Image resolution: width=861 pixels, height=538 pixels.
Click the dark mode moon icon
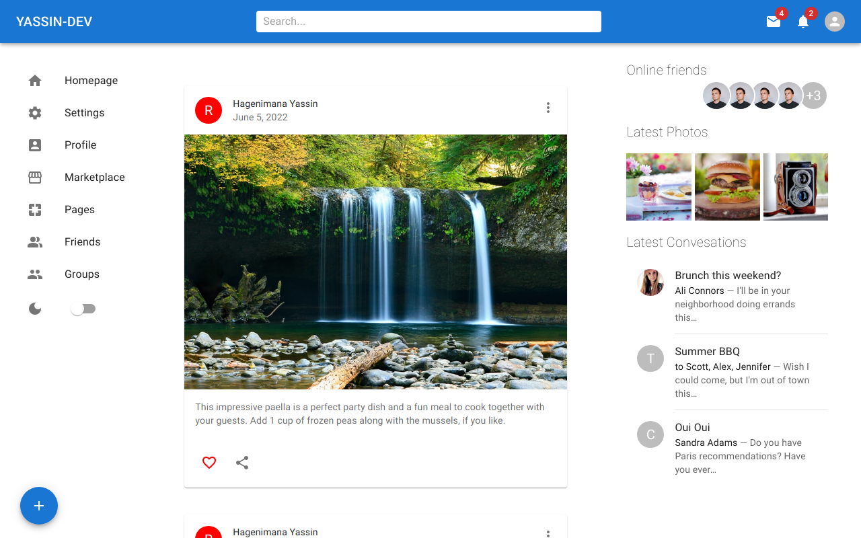point(35,309)
